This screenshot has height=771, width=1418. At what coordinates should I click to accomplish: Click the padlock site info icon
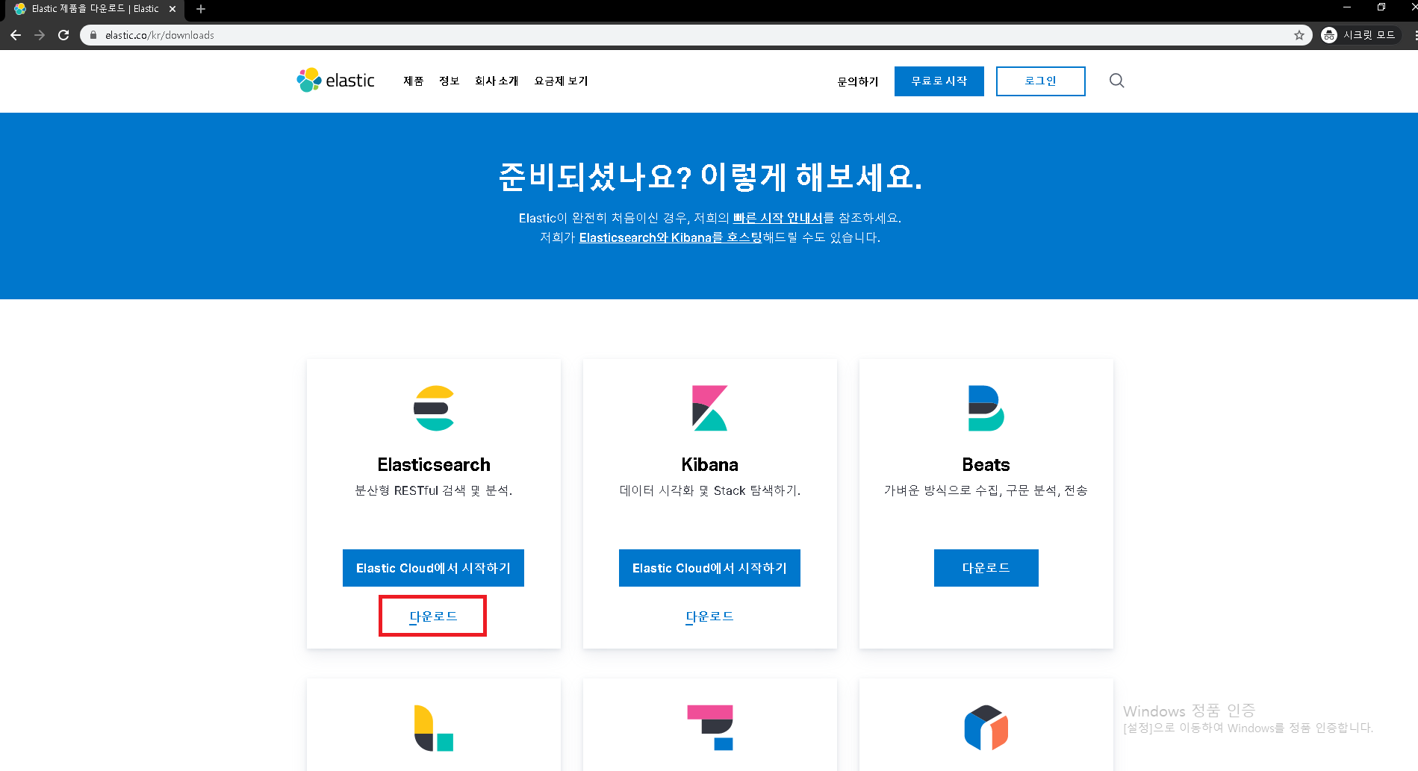[93, 35]
